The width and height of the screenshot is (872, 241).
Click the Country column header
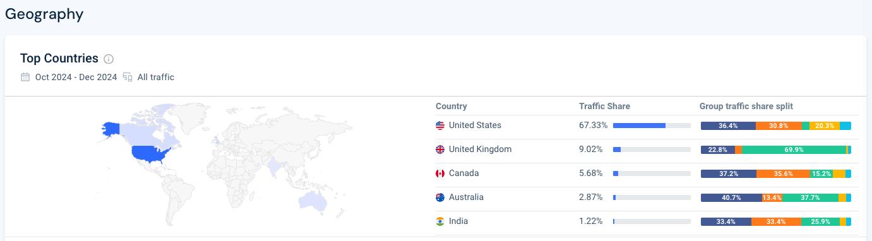(x=451, y=106)
